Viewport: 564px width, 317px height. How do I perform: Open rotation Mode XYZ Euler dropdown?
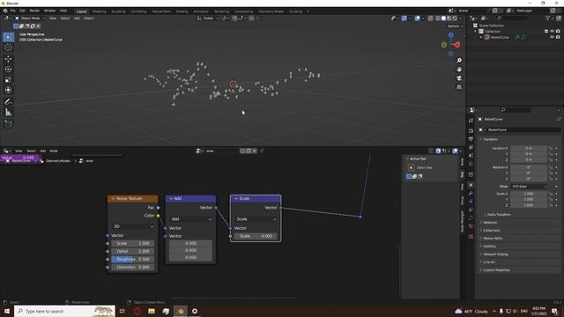[x=529, y=186]
